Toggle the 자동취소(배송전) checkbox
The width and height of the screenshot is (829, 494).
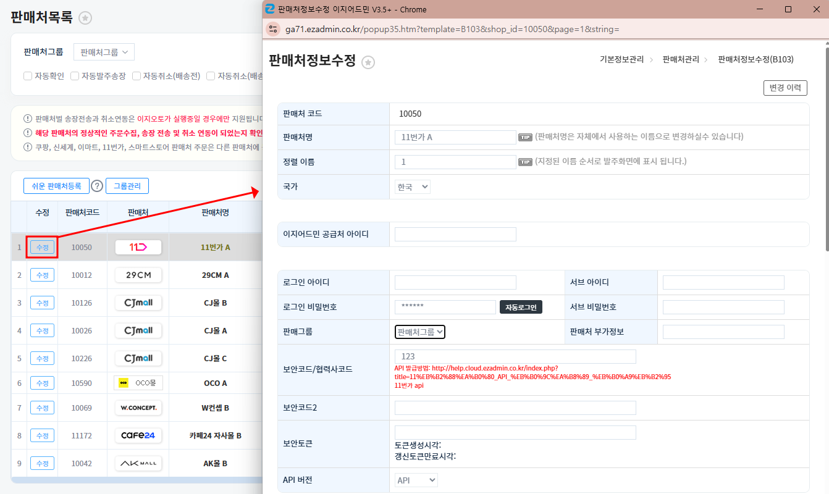click(137, 76)
